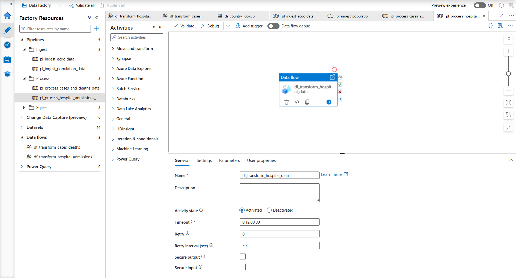This screenshot has height=278, width=516.
Task: Open the User properties tab
Action: pos(261,161)
